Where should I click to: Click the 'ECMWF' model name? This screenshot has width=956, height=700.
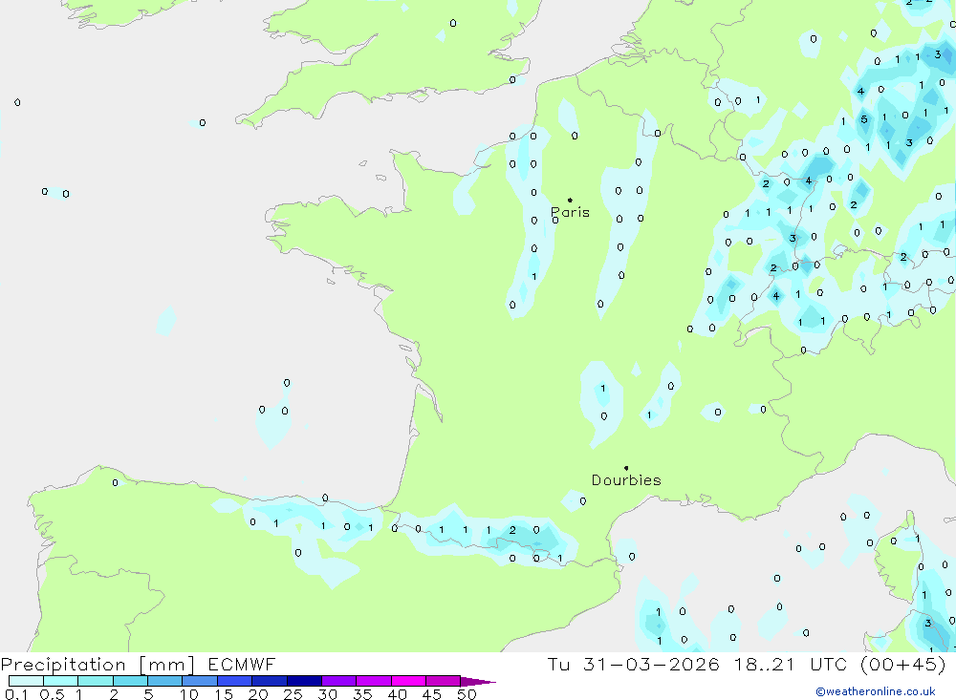tap(242, 664)
